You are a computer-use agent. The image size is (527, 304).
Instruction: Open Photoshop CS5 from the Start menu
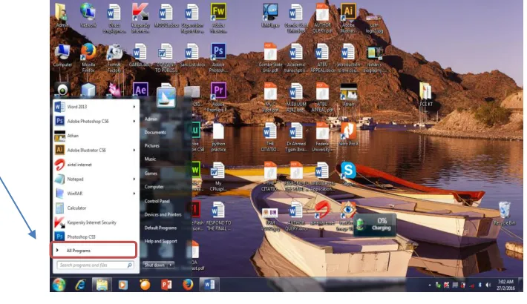tap(96, 237)
